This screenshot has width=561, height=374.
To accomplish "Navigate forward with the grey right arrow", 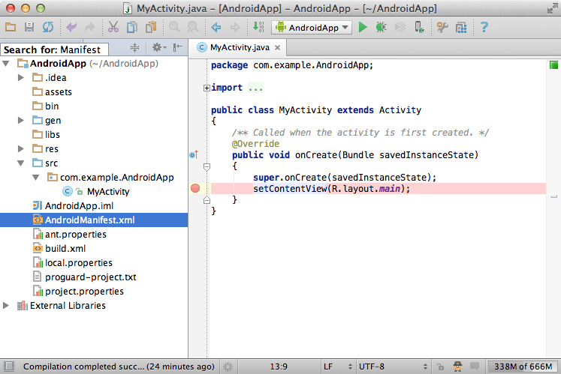I will [235, 27].
